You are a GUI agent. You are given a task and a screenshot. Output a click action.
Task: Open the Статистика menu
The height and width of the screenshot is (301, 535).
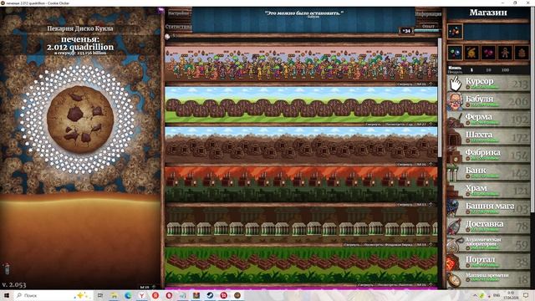[x=178, y=26]
